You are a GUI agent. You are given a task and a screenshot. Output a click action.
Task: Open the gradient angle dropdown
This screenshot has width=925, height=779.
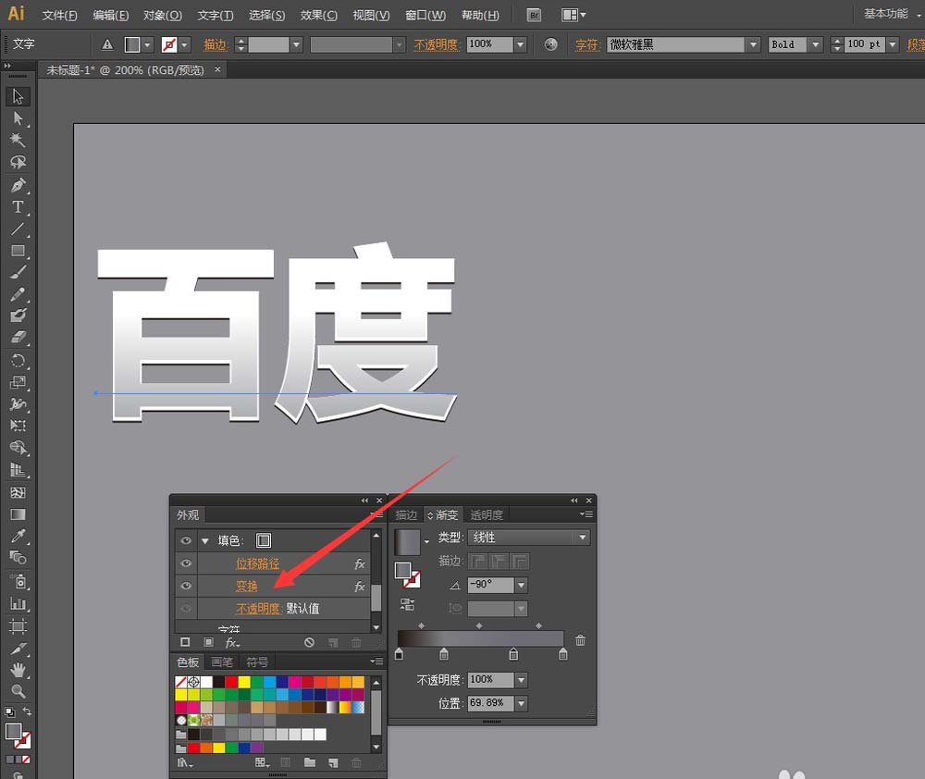(x=521, y=586)
